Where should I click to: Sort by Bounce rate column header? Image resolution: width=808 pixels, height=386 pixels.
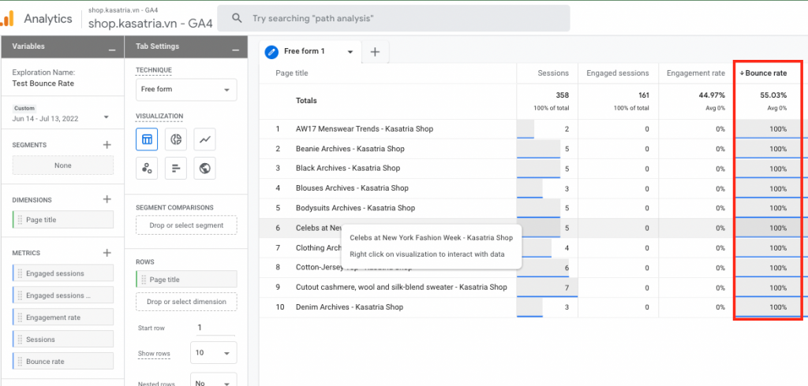tap(765, 73)
